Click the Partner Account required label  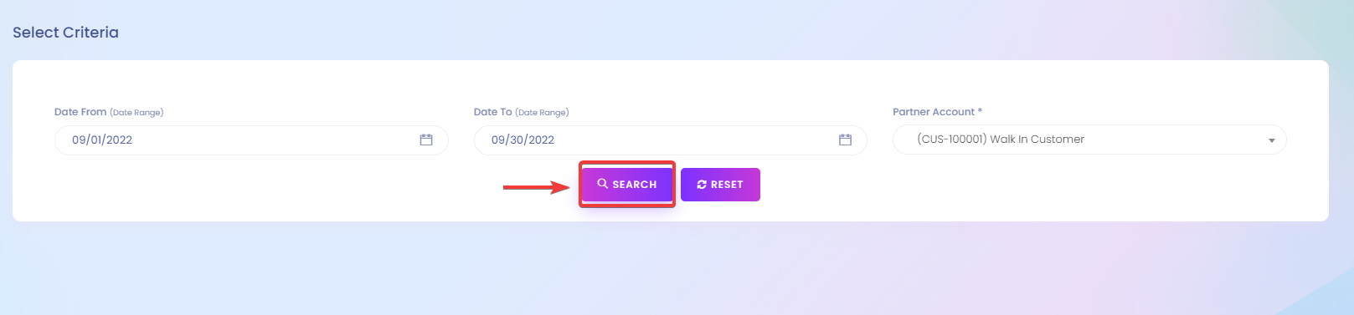click(x=937, y=112)
